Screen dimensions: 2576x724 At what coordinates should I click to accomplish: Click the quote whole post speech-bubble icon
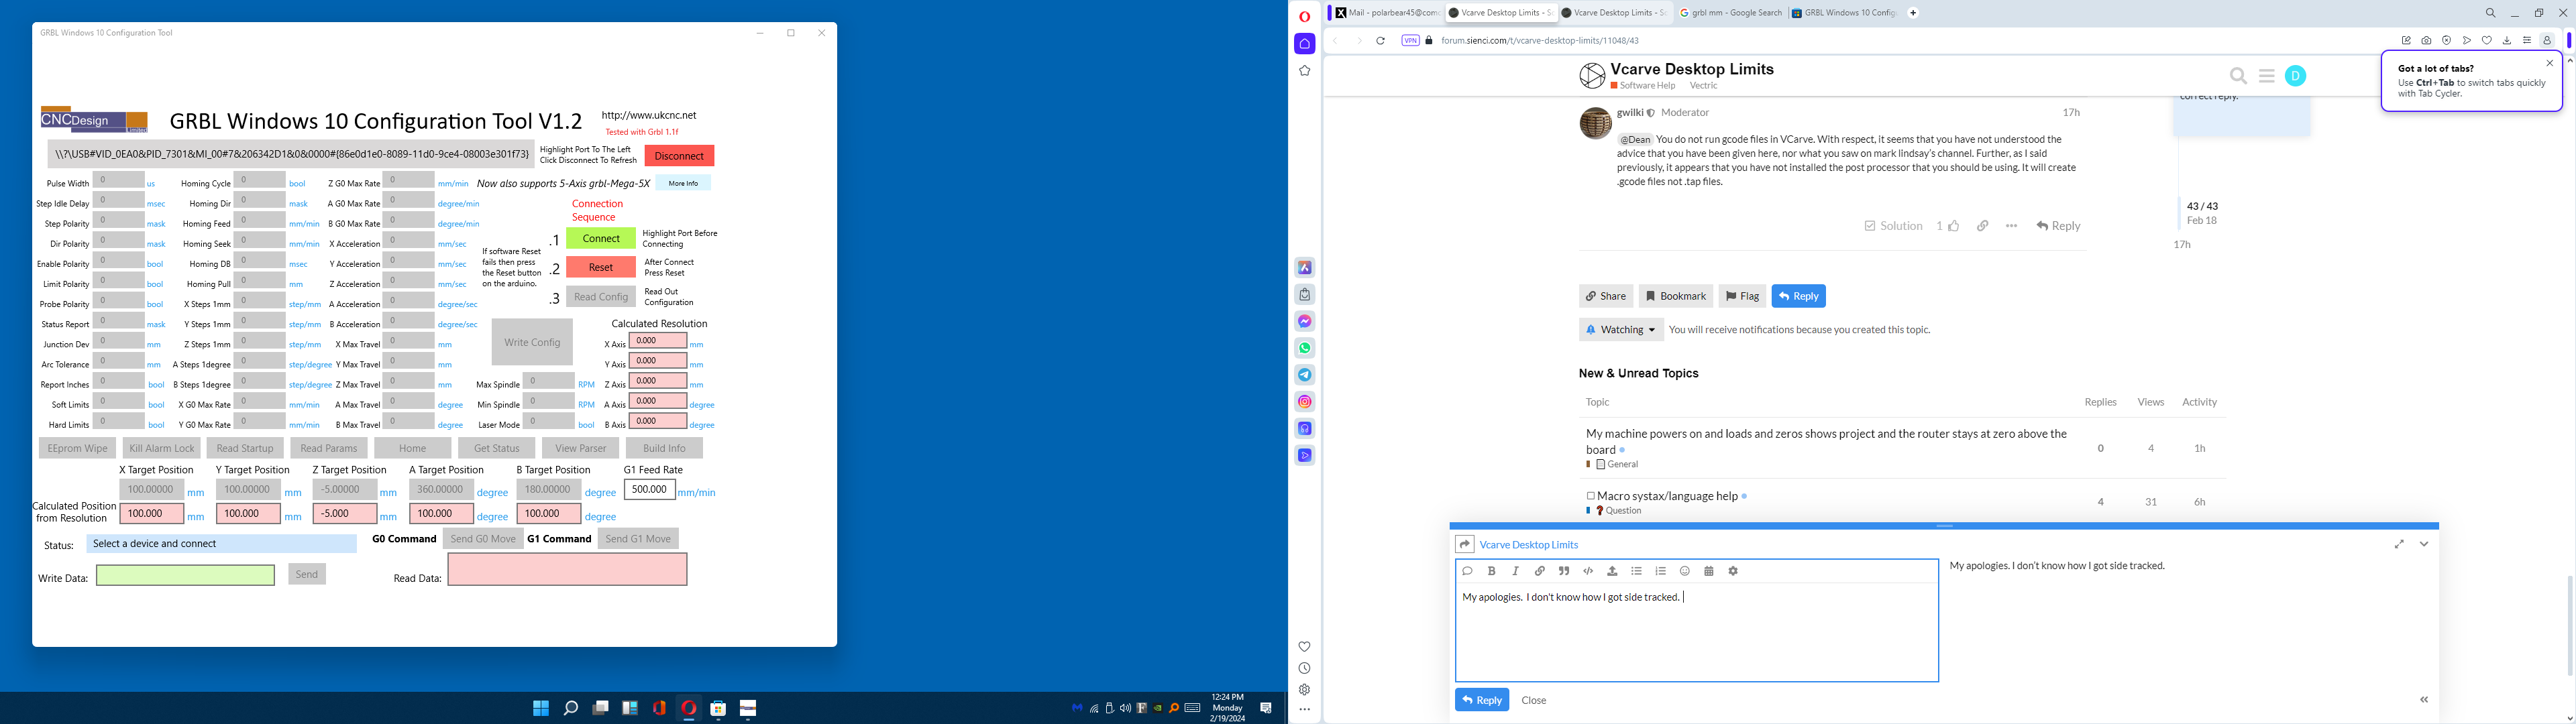(1467, 571)
